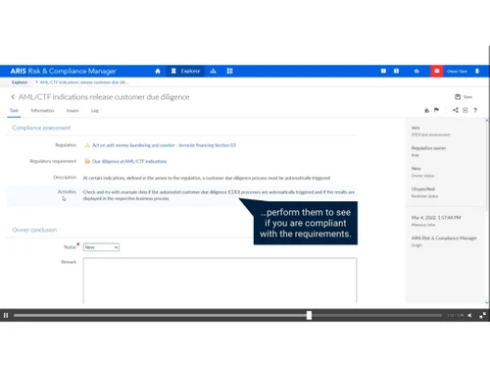Image resolution: width=490 pixels, height=368 pixels.
Task: Switch to the Log tab
Action: click(x=95, y=111)
